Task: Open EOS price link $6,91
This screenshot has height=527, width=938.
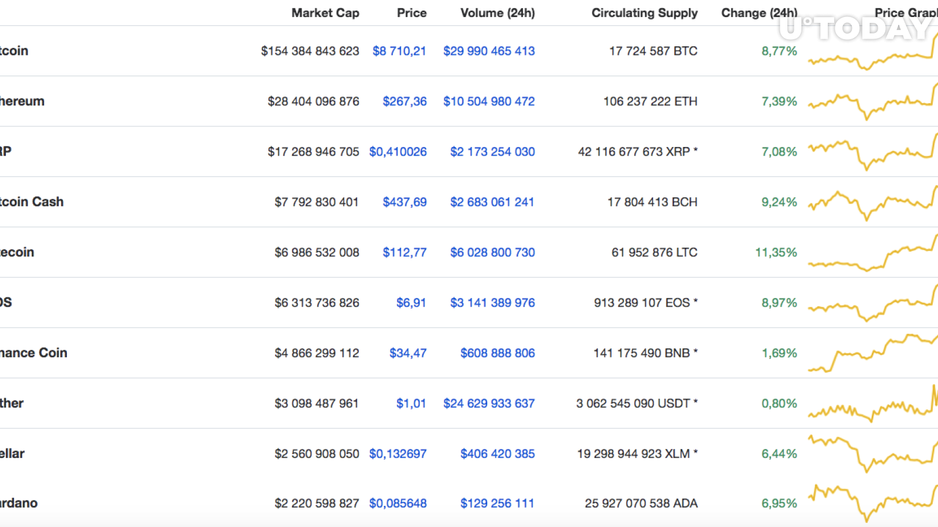Action: [411, 303]
